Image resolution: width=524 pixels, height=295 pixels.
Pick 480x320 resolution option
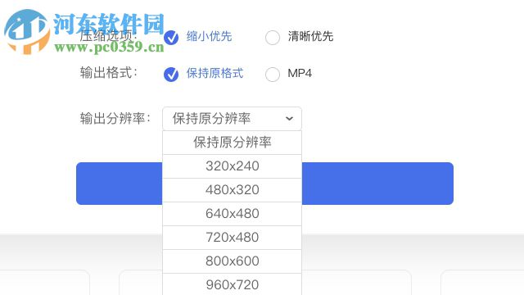coord(232,190)
